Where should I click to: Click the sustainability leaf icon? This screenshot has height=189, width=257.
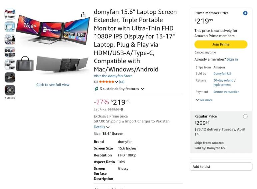96,89
